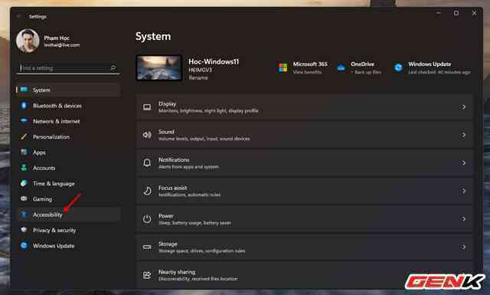
Task: Click the System sidebar icon
Action: coord(24,90)
